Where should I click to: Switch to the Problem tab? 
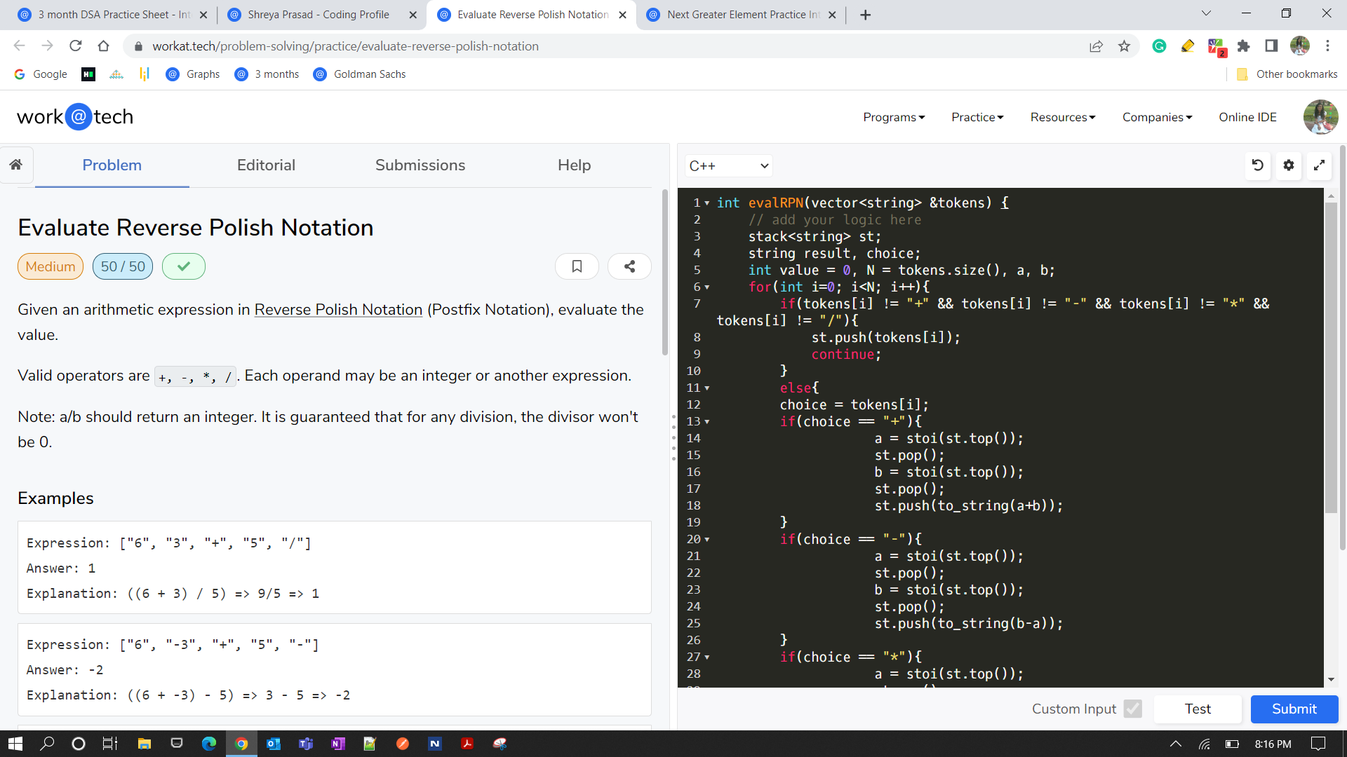(112, 165)
